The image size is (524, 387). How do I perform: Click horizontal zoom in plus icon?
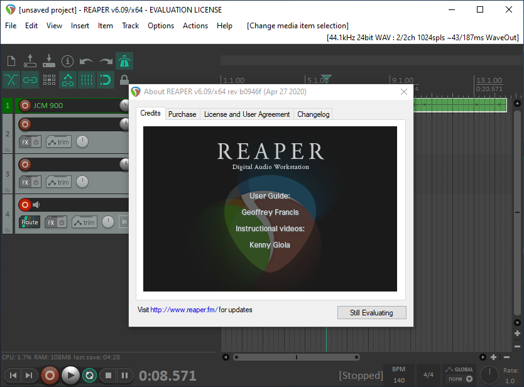(x=493, y=357)
